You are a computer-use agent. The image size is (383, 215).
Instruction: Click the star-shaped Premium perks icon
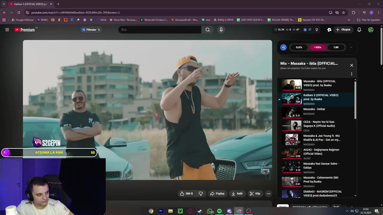pos(329,30)
